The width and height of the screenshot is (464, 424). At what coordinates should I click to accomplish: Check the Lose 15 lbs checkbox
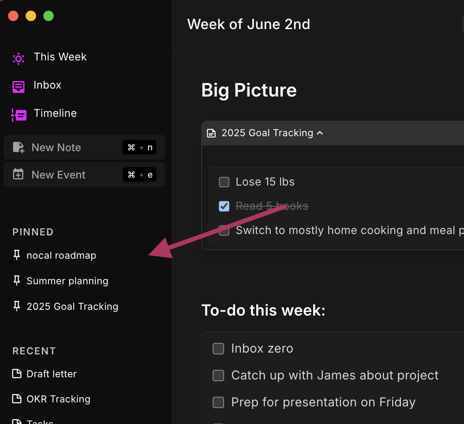click(224, 182)
